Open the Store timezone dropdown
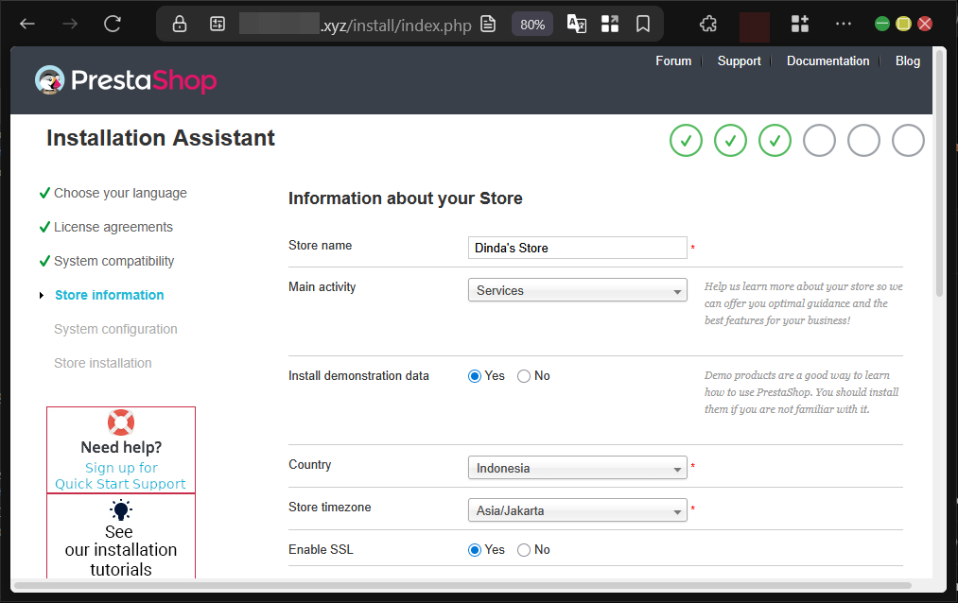The height and width of the screenshot is (603, 958). point(577,510)
